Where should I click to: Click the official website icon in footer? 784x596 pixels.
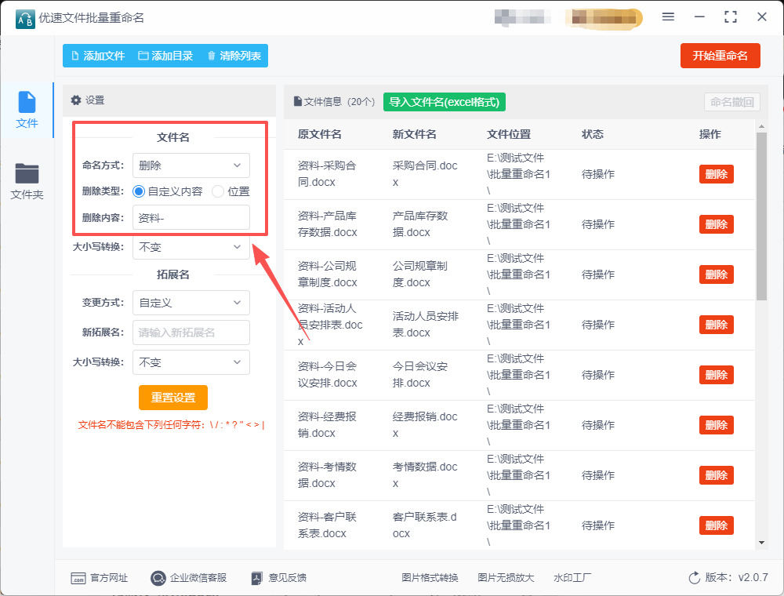click(x=78, y=578)
